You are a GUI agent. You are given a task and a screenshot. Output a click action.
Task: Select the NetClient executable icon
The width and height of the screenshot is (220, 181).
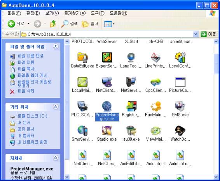tap(107, 82)
